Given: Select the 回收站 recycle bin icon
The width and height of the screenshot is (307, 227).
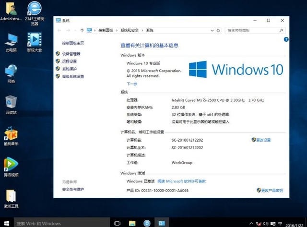Looking at the screenshot, I should (11, 105).
